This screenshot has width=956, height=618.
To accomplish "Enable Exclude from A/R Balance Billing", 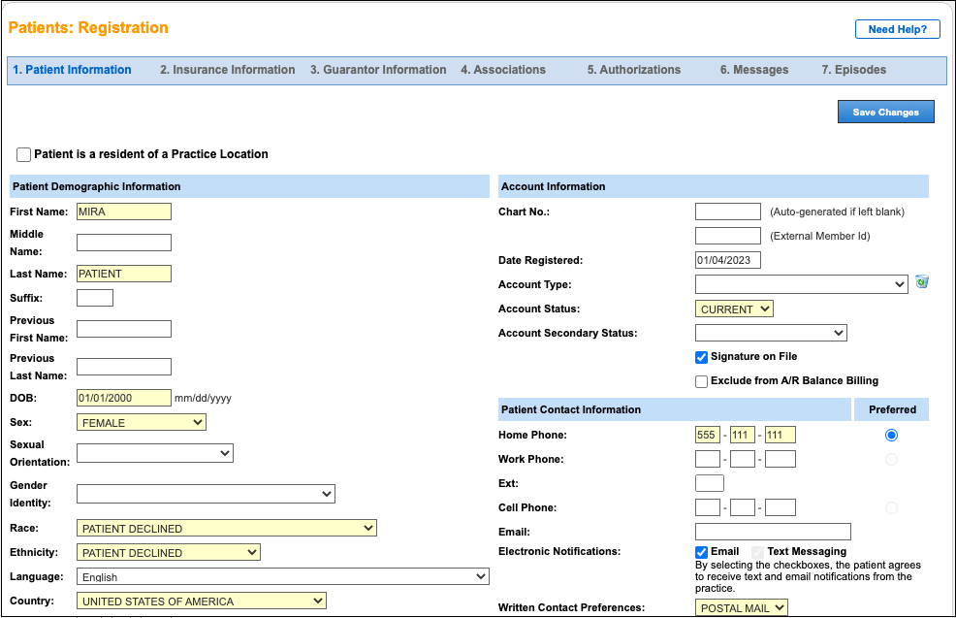I will (x=701, y=380).
